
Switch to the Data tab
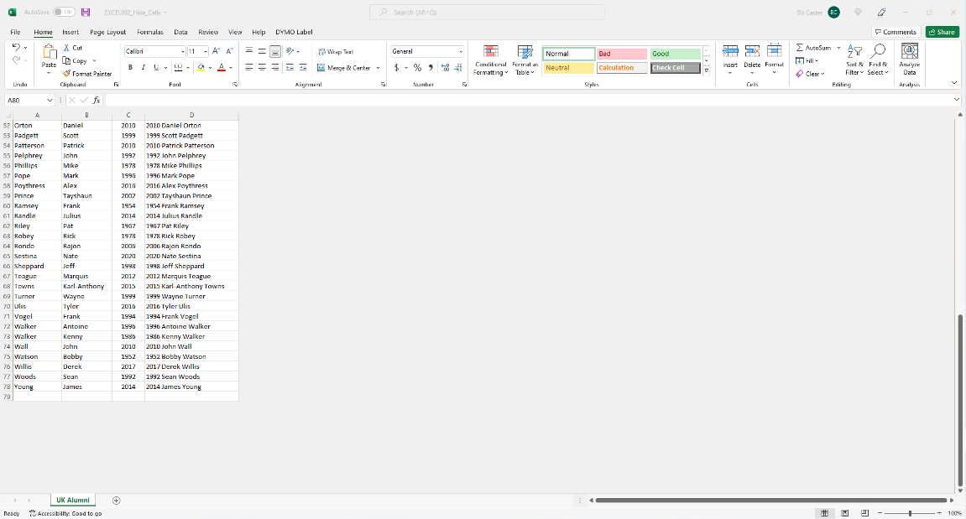pyautogui.click(x=180, y=32)
